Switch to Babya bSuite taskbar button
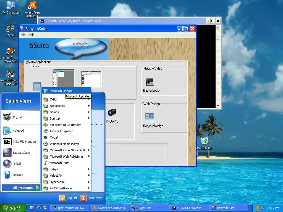The image size is (283, 212). (x=229, y=208)
